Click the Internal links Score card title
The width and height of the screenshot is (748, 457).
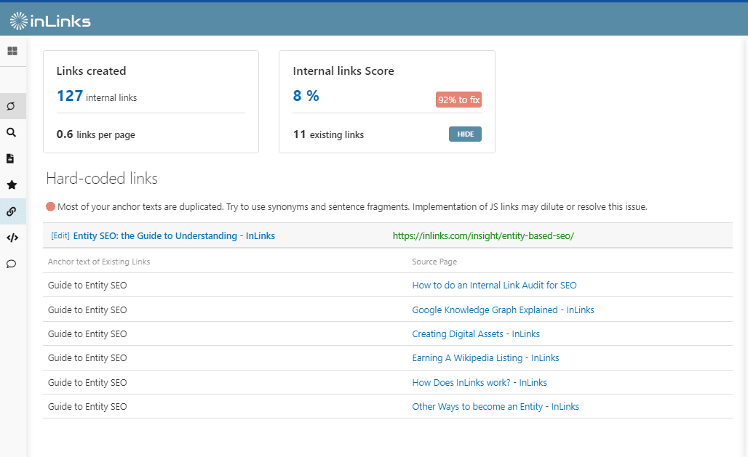(x=343, y=71)
